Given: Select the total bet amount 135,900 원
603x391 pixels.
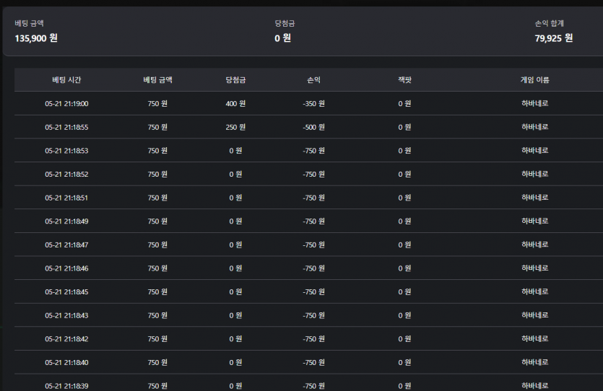Looking at the screenshot, I should coord(36,38).
